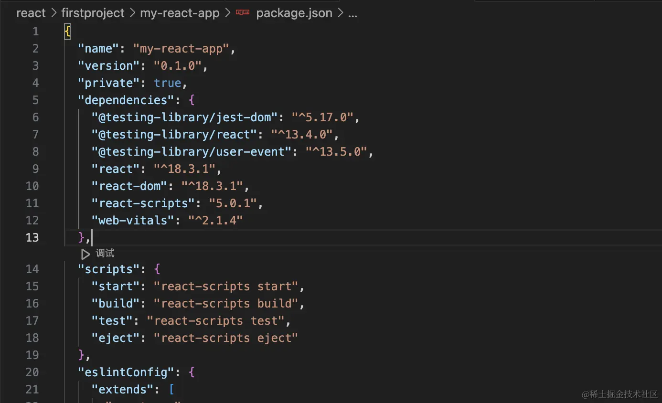Image resolution: width=662 pixels, height=403 pixels.
Task: Click the "^13.4.0" version string
Action: pyautogui.click(x=302, y=135)
